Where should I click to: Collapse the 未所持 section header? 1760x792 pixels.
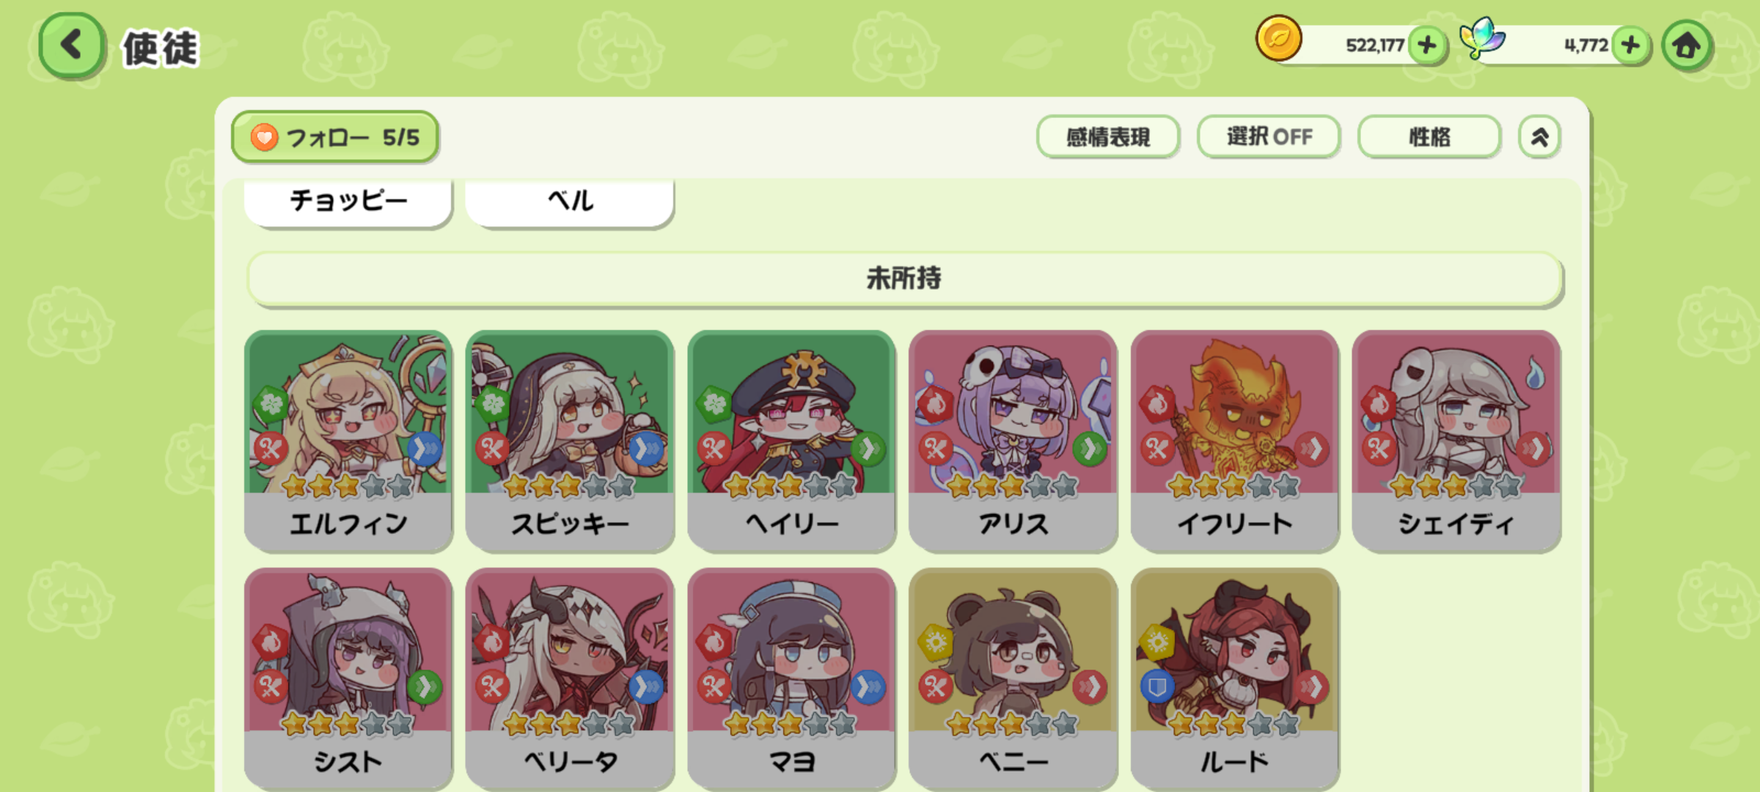pyautogui.click(x=905, y=279)
